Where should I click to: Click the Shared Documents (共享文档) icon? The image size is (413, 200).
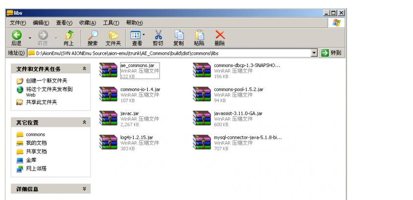20,152
